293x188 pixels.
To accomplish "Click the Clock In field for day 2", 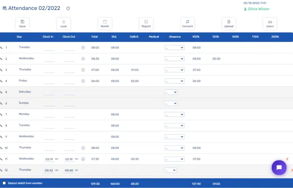I will click(x=50, y=59).
